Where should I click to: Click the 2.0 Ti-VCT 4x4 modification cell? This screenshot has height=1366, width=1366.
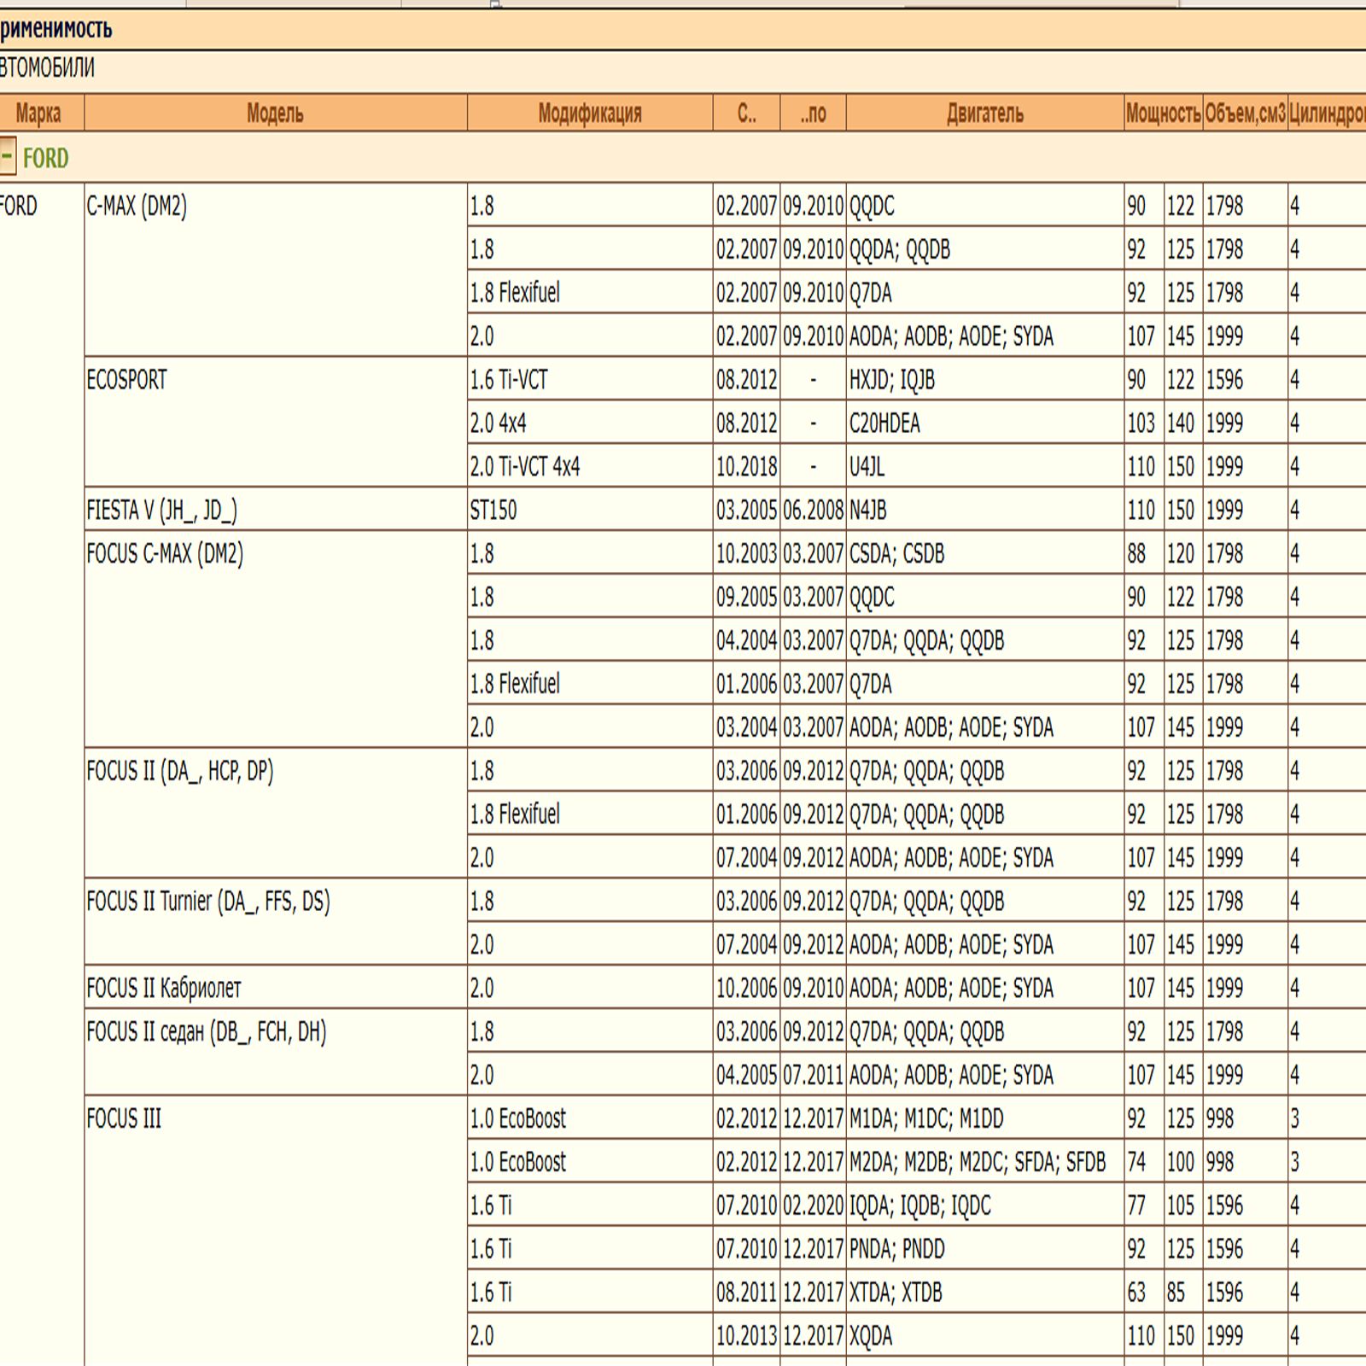pos(524,467)
